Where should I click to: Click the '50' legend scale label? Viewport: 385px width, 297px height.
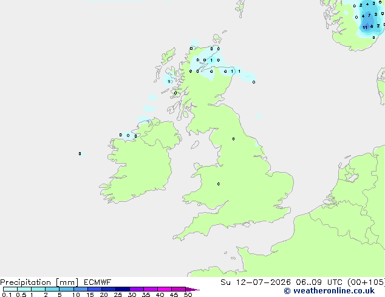(188, 295)
